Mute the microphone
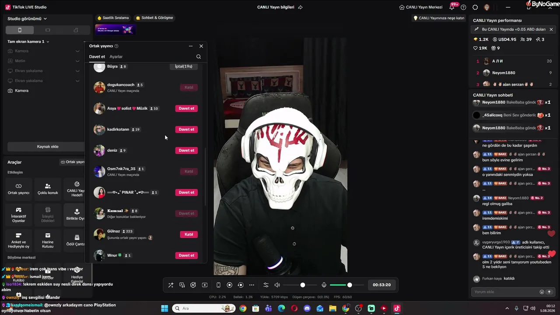 click(324, 285)
